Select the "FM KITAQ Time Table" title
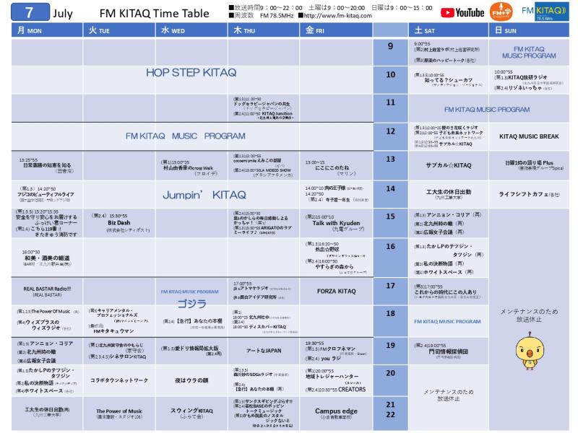The width and height of the screenshot is (578, 433). 154,13
